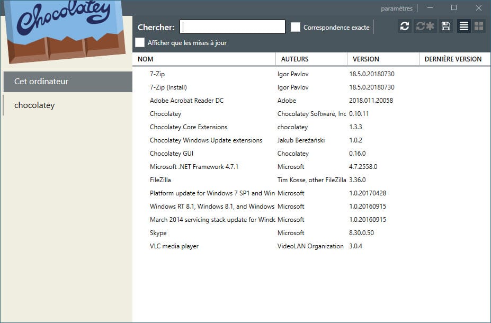Click version 1.0.20170428 cell
The height and width of the screenshot is (323, 491).
(368, 193)
